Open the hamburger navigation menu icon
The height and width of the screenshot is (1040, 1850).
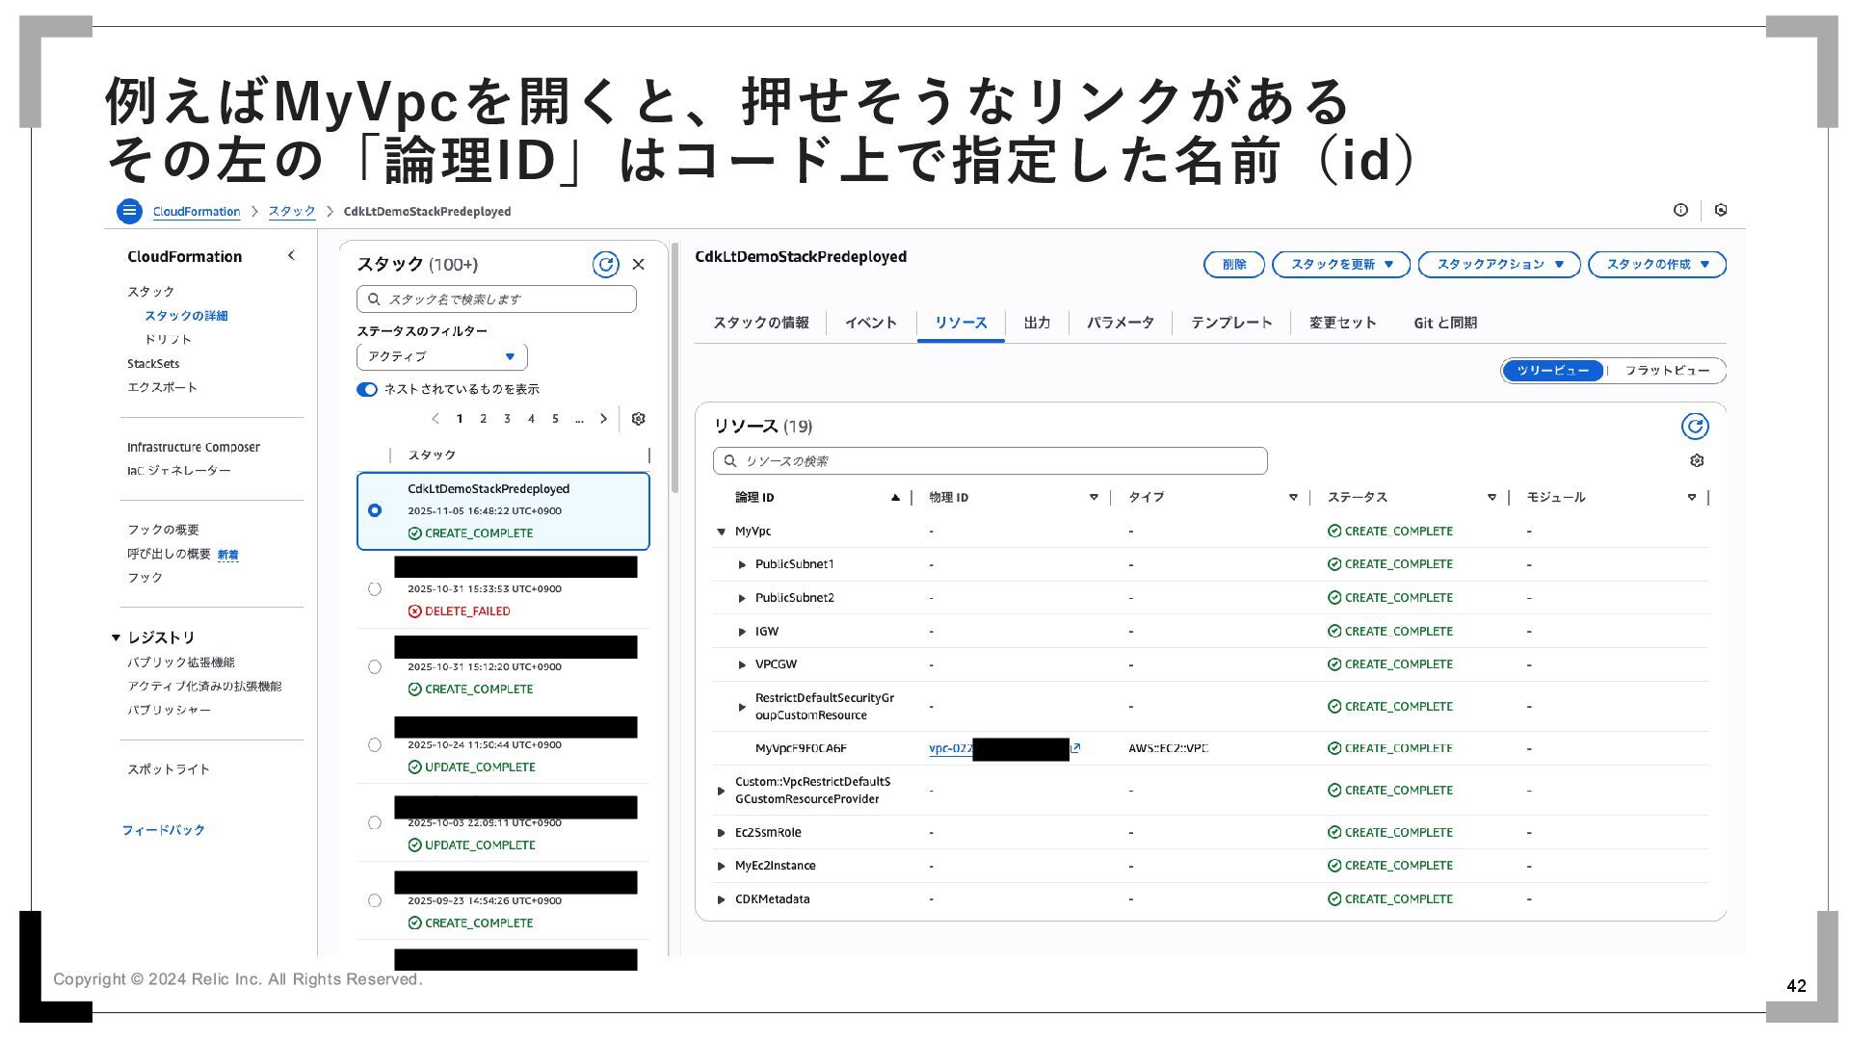pos(129,211)
